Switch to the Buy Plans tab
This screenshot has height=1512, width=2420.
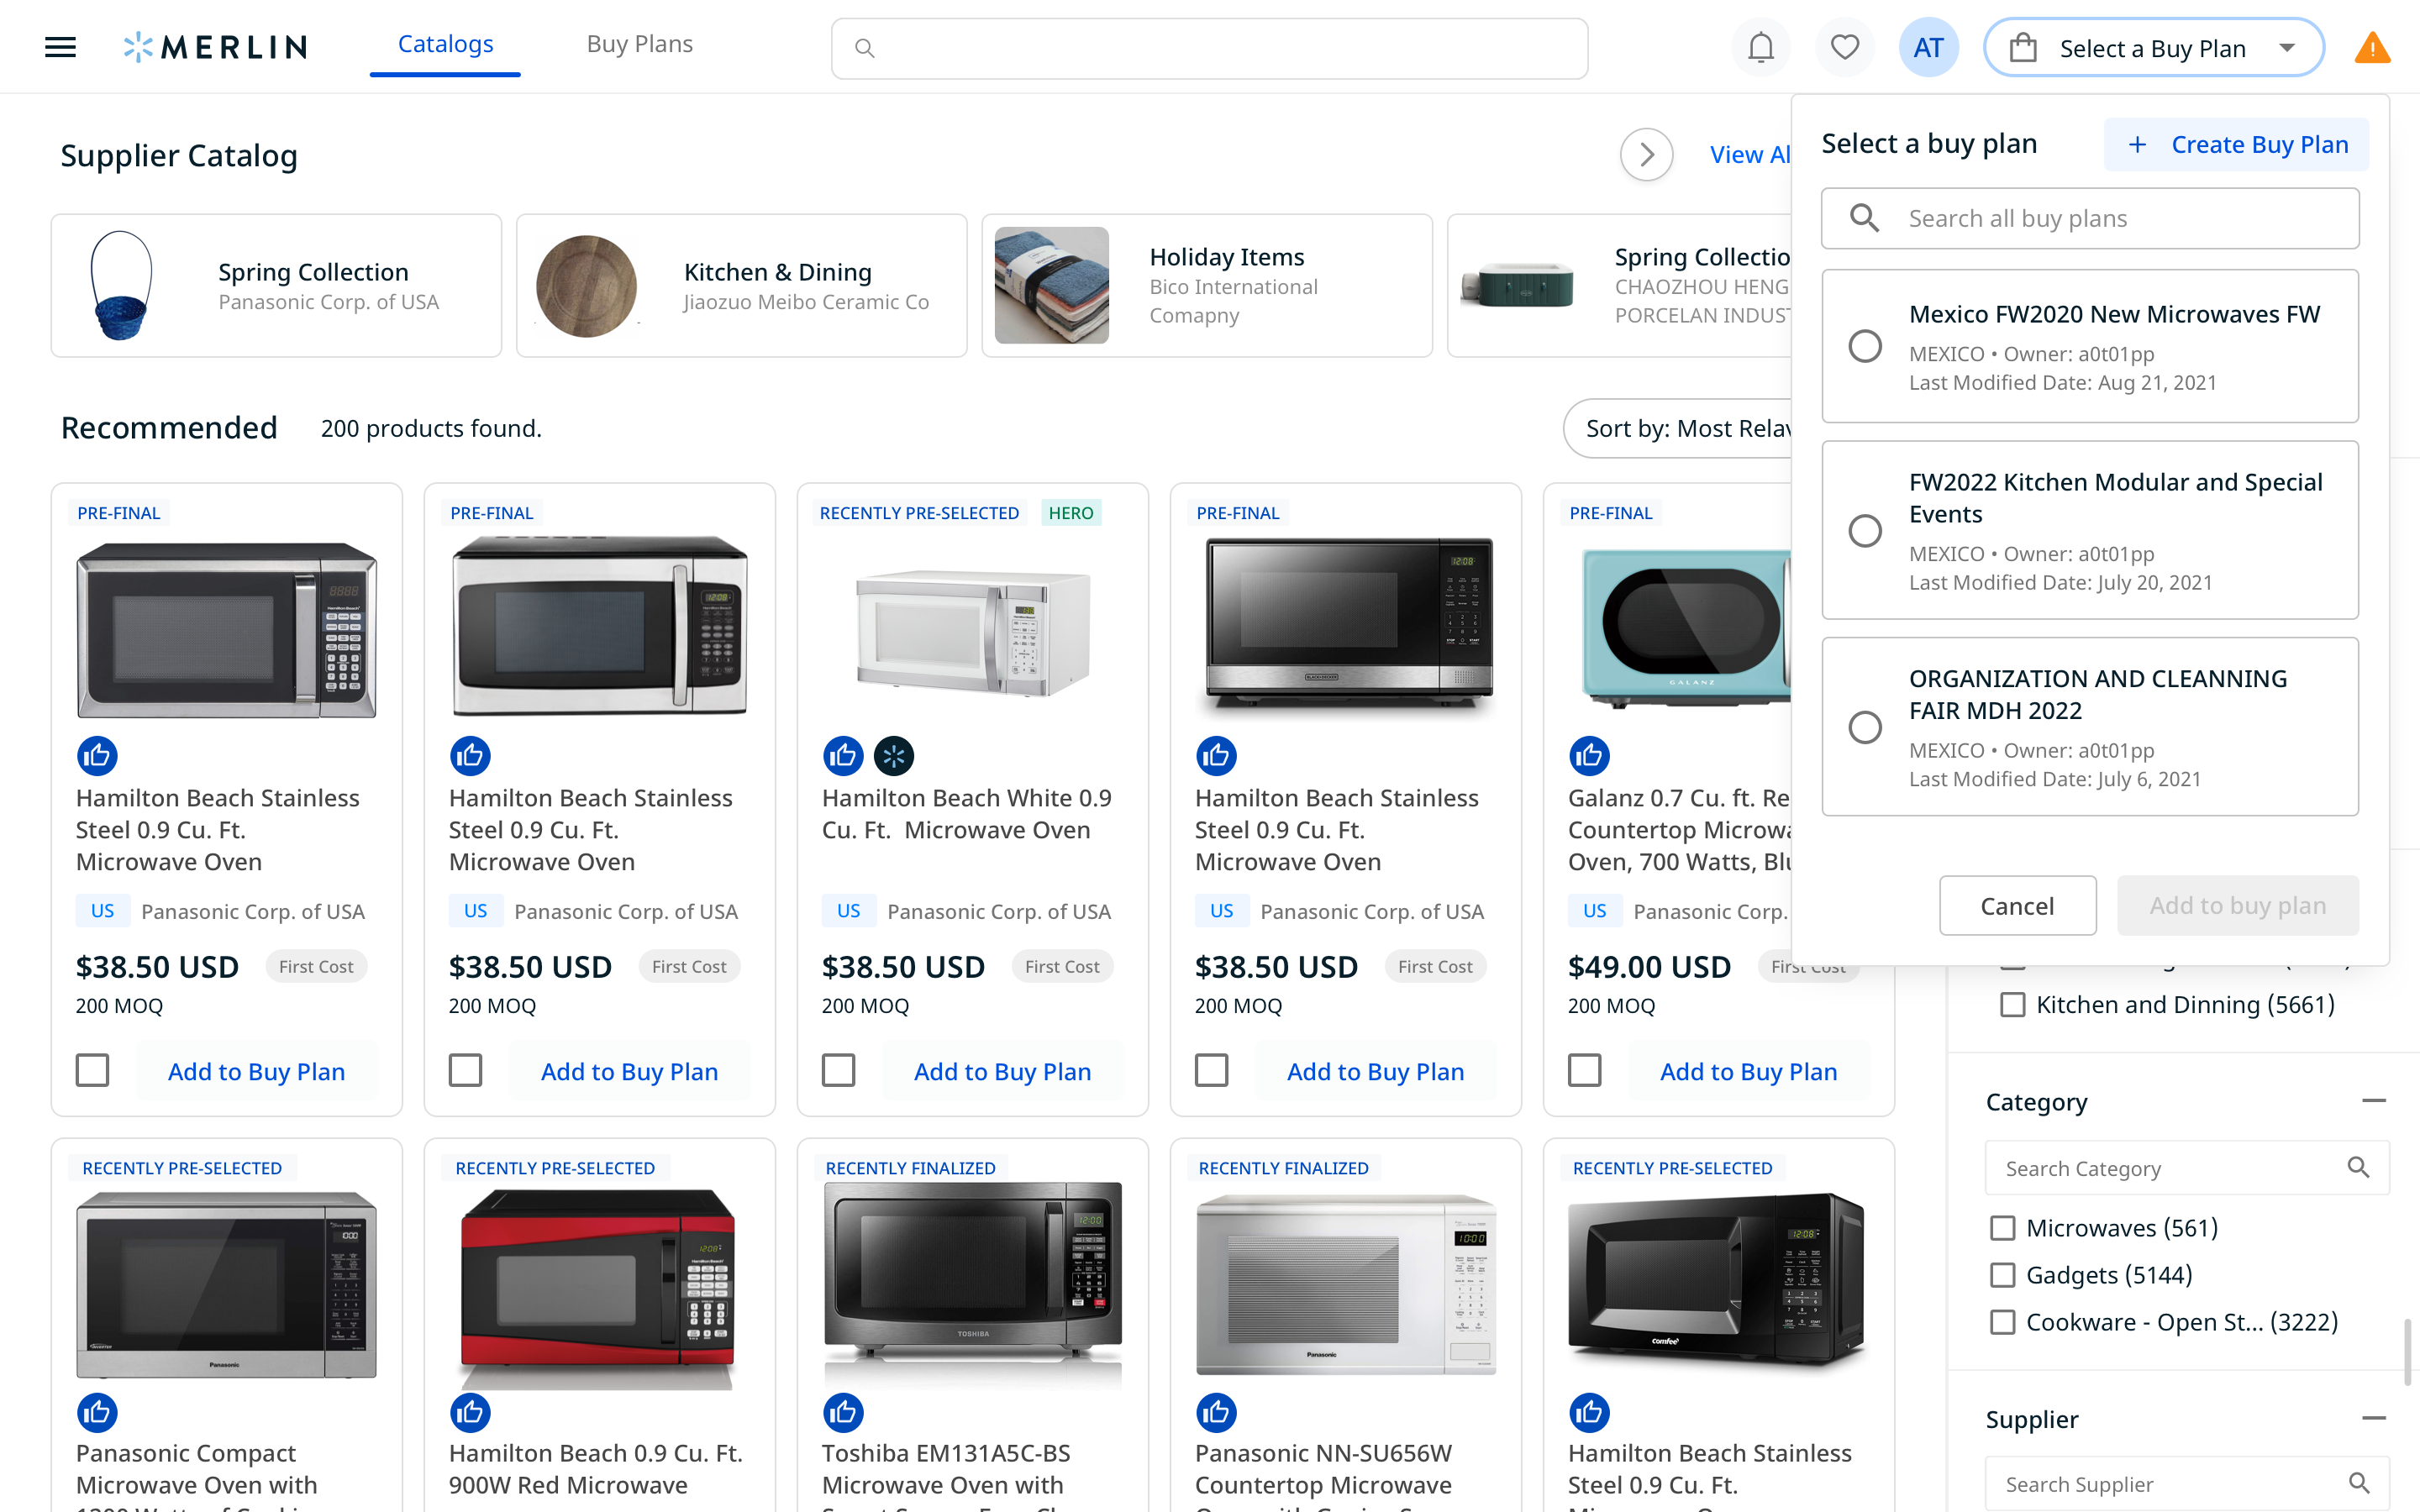pos(640,44)
